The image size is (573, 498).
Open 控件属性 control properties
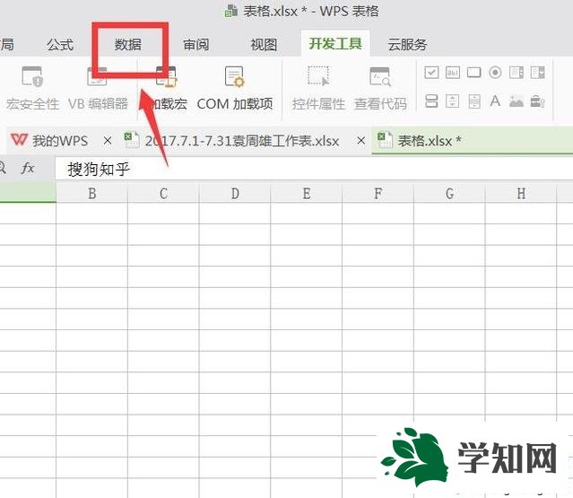click(318, 88)
